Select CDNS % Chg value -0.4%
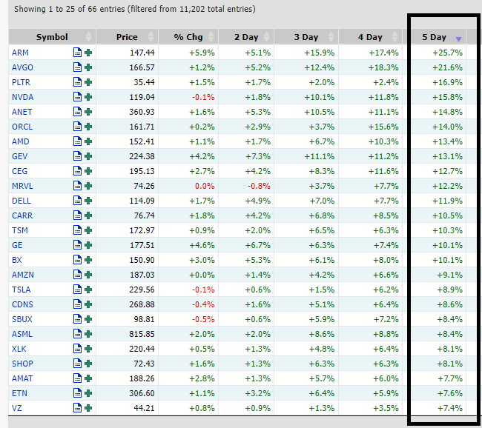This screenshot has width=482, height=428. 203,304
